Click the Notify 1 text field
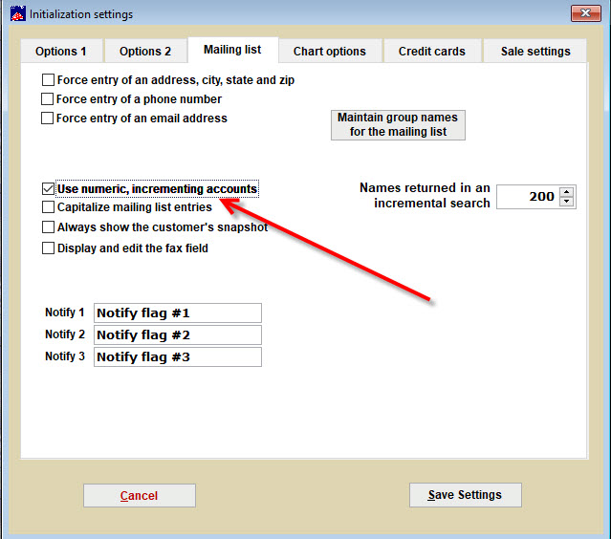 point(178,313)
